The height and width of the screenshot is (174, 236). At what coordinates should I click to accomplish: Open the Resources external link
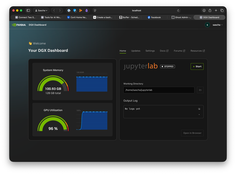(197, 51)
